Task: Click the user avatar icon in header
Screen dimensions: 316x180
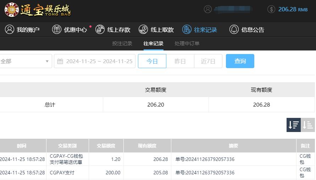Action: [208, 9]
